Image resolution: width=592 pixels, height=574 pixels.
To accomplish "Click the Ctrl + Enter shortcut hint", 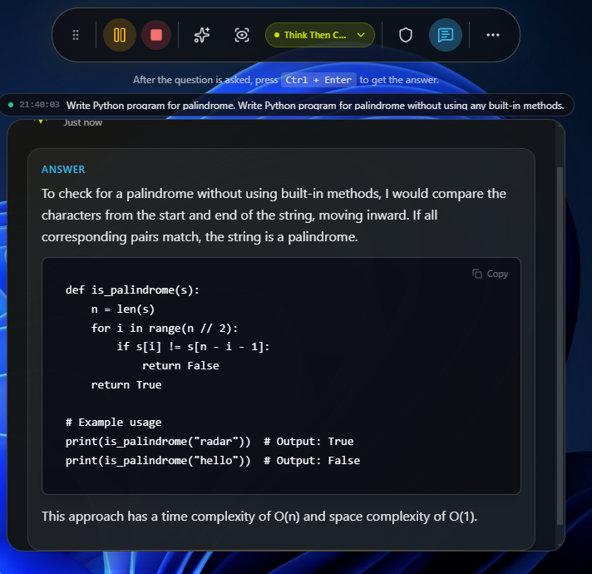I will click(318, 80).
